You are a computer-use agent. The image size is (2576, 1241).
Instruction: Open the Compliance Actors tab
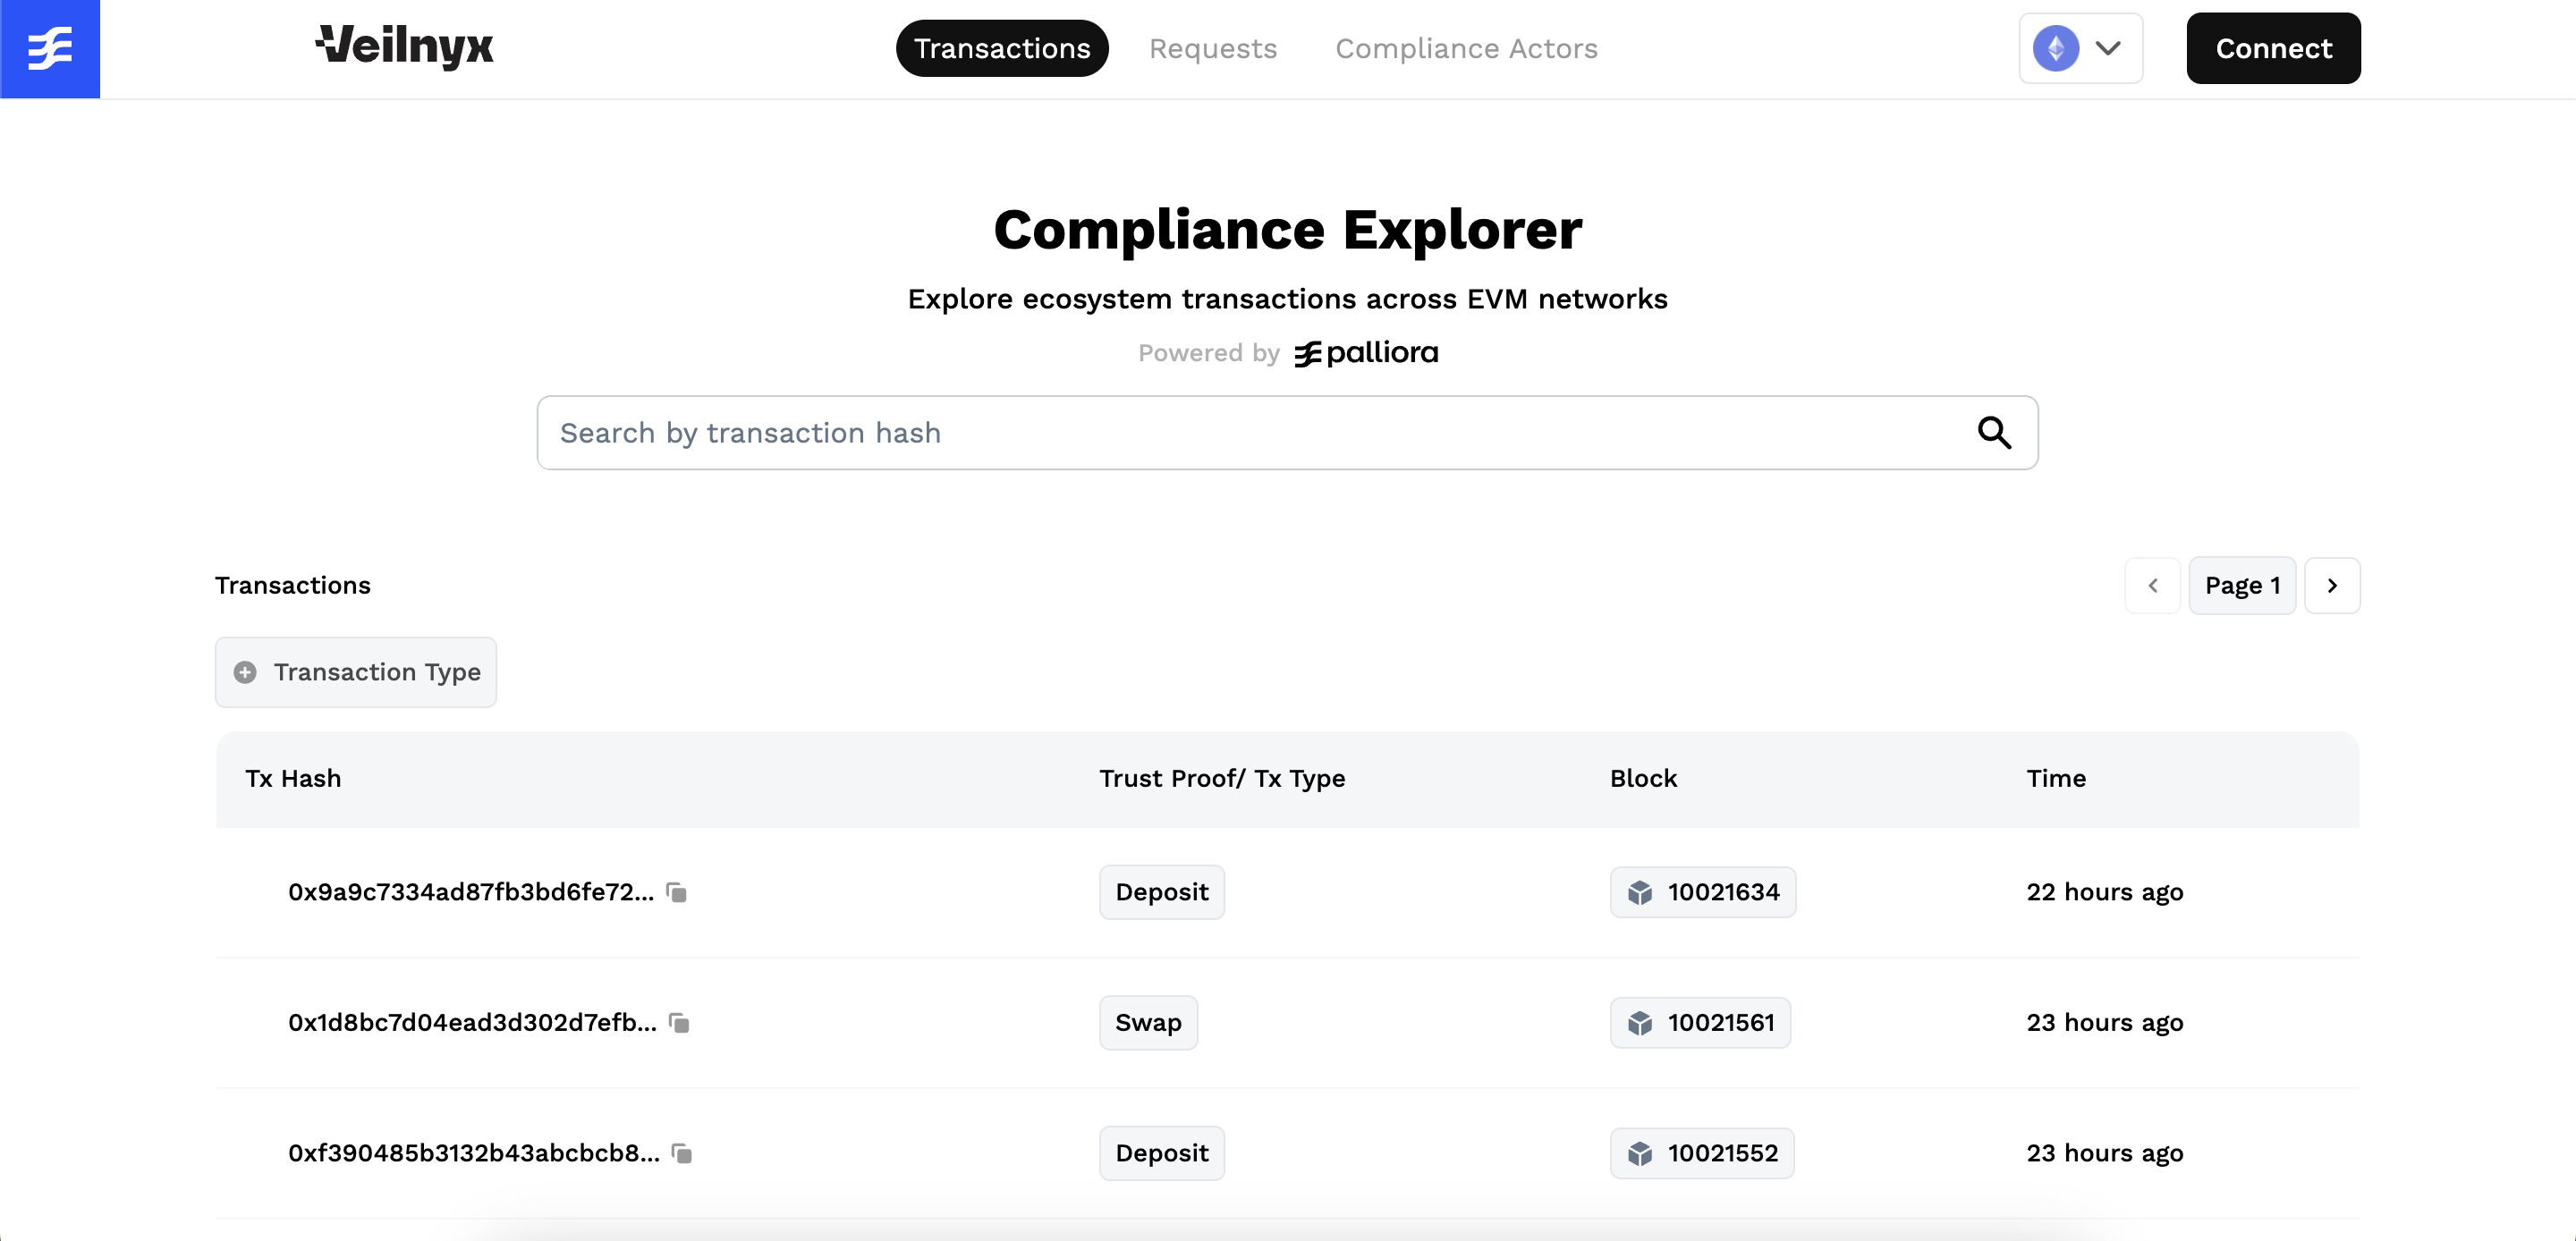1466,48
